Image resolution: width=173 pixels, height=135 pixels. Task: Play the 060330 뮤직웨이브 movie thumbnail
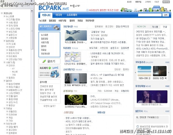tap(152, 97)
